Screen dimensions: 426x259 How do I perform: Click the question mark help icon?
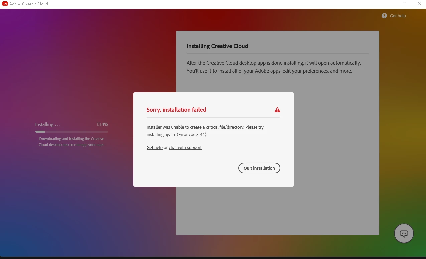[384, 16]
